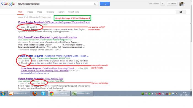
Task: Select the Images search tab
Action: click(30, 12)
